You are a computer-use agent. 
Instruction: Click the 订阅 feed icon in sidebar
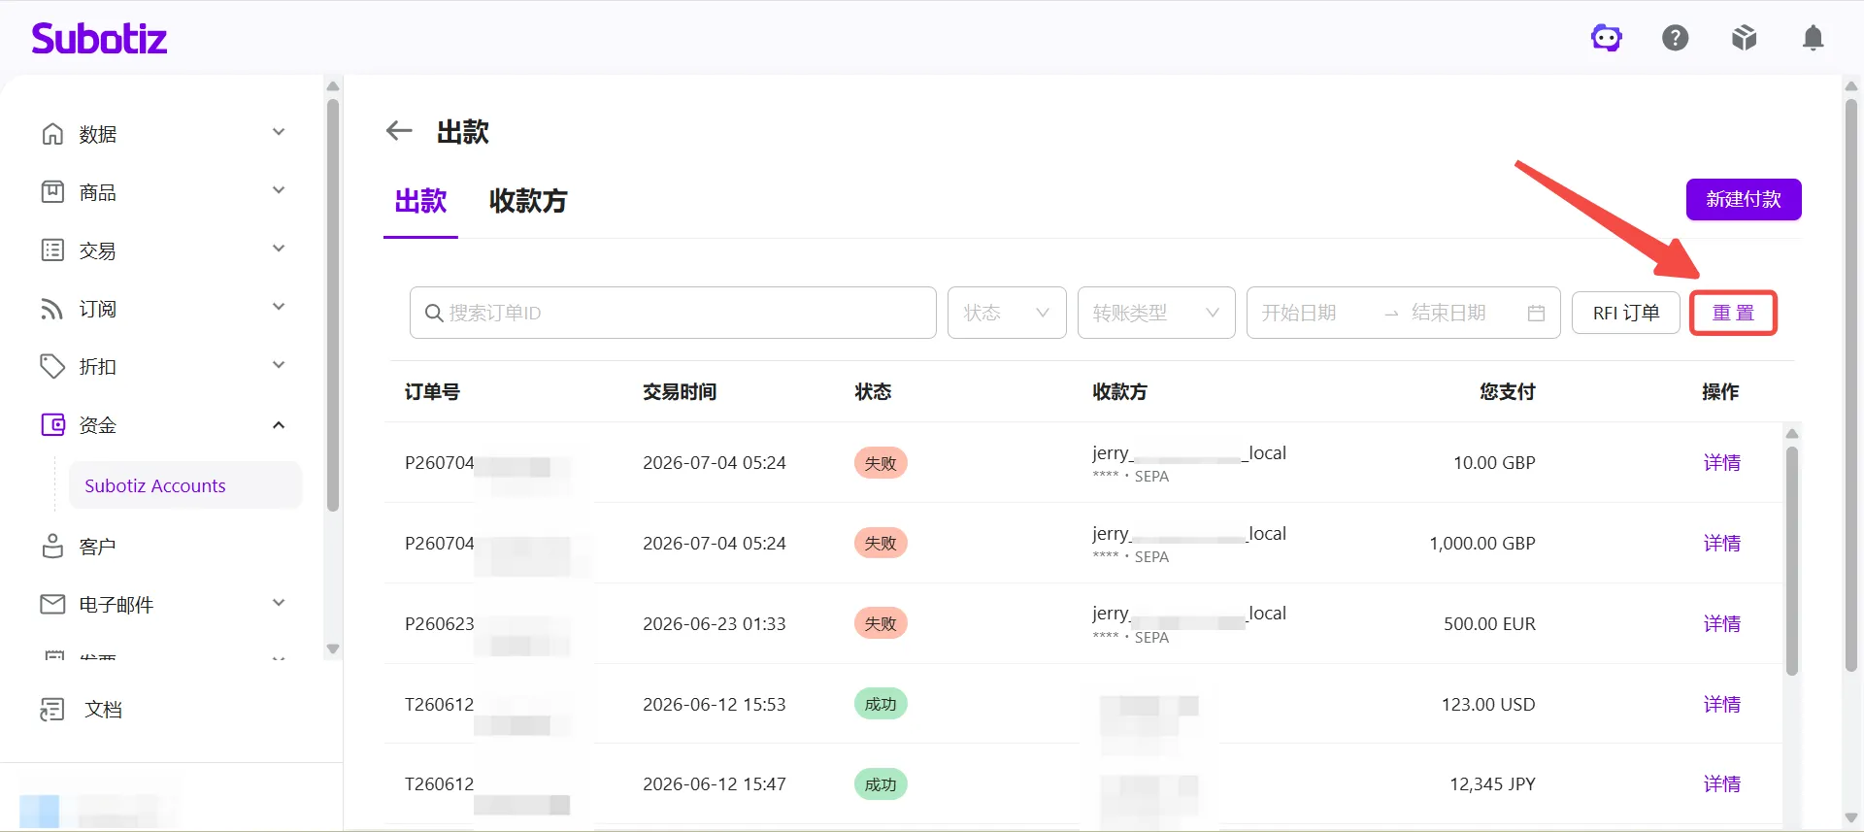tap(52, 309)
